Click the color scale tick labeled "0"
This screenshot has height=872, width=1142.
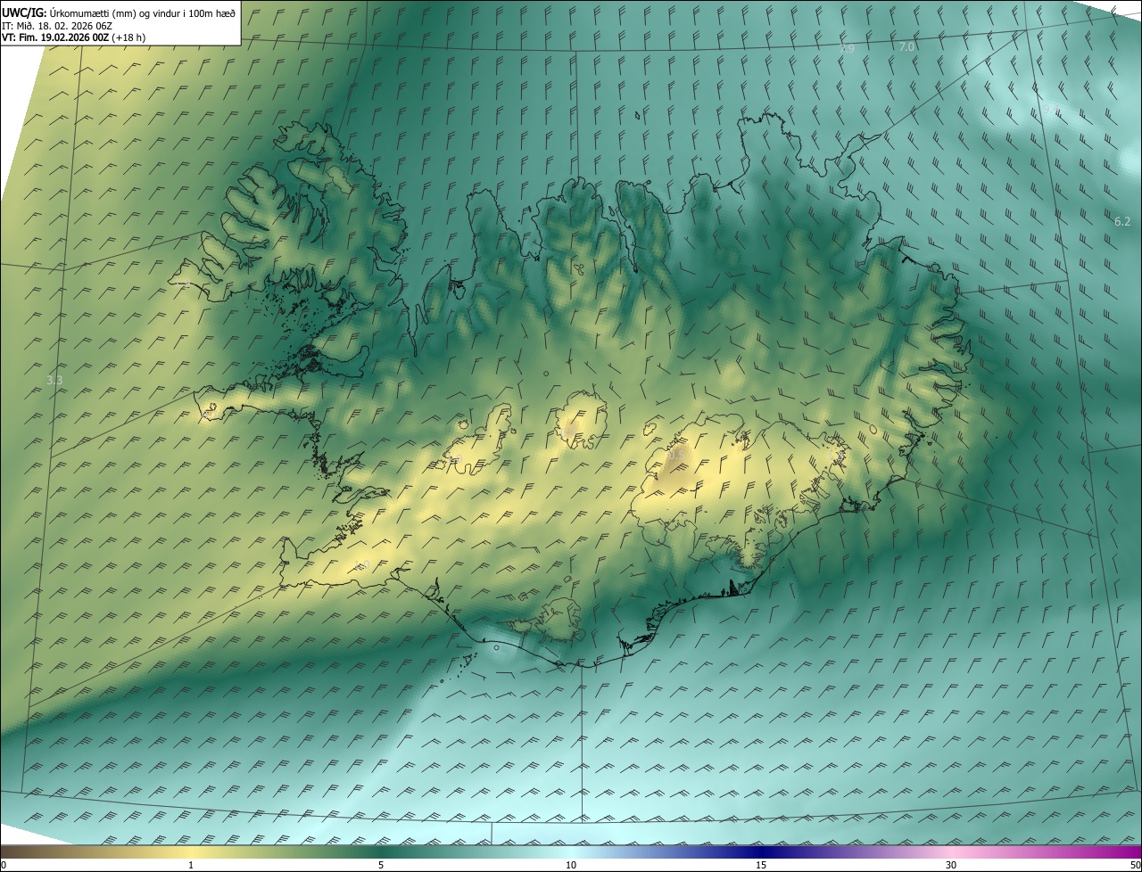point(4,865)
